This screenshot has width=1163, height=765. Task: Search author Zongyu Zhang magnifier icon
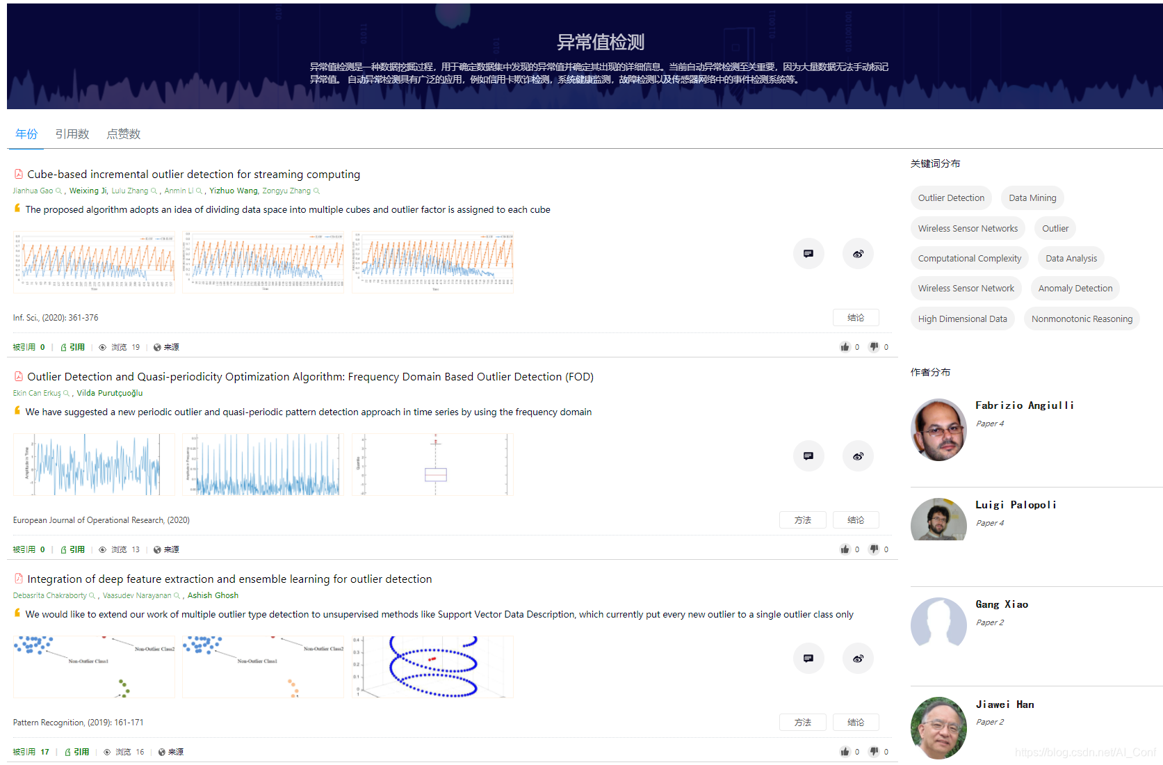point(316,191)
